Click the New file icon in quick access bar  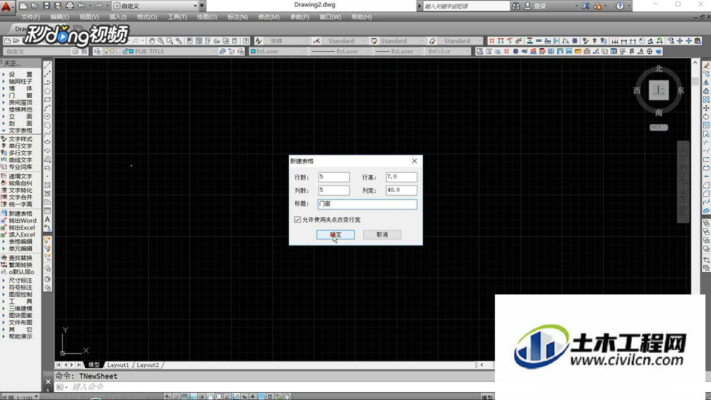tap(23, 6)
